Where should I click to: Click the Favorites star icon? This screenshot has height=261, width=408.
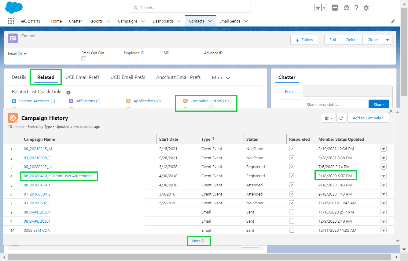click(318, 8)
